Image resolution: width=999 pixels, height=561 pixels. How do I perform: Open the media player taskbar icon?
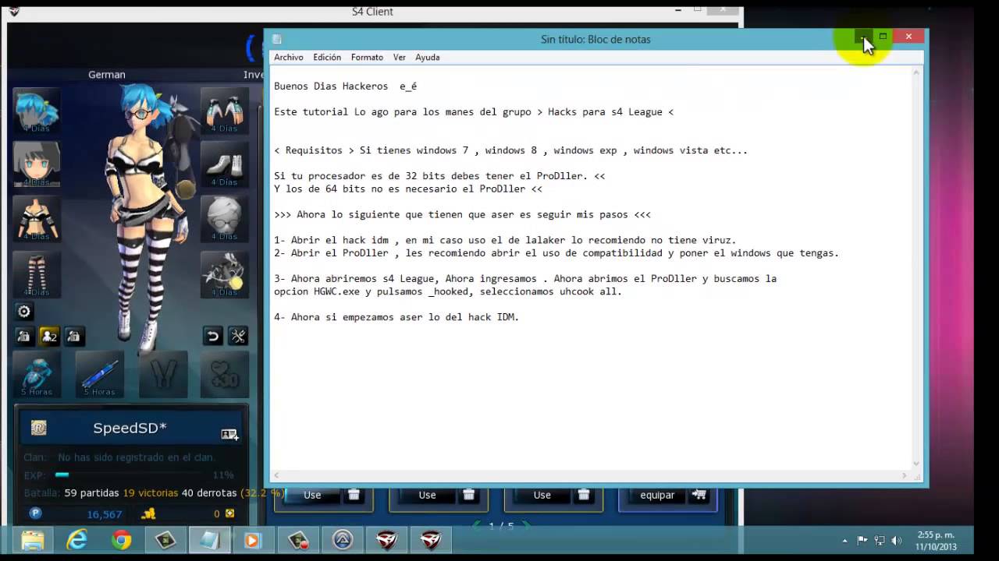pos(252,540)
